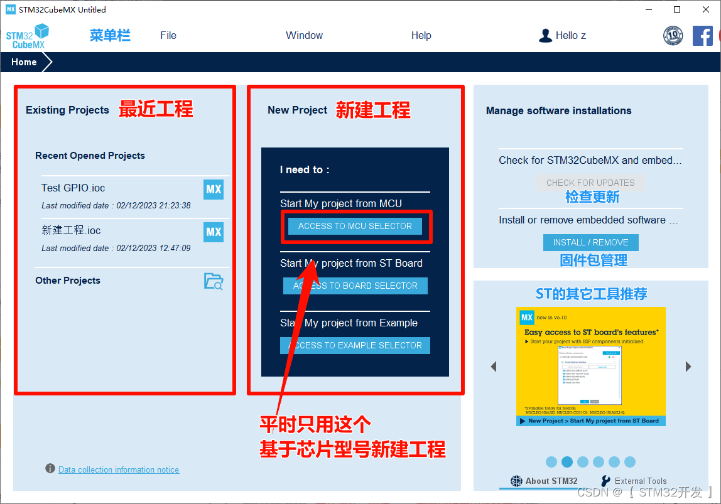Switch to About STM32 tab

tap(545, 481)
